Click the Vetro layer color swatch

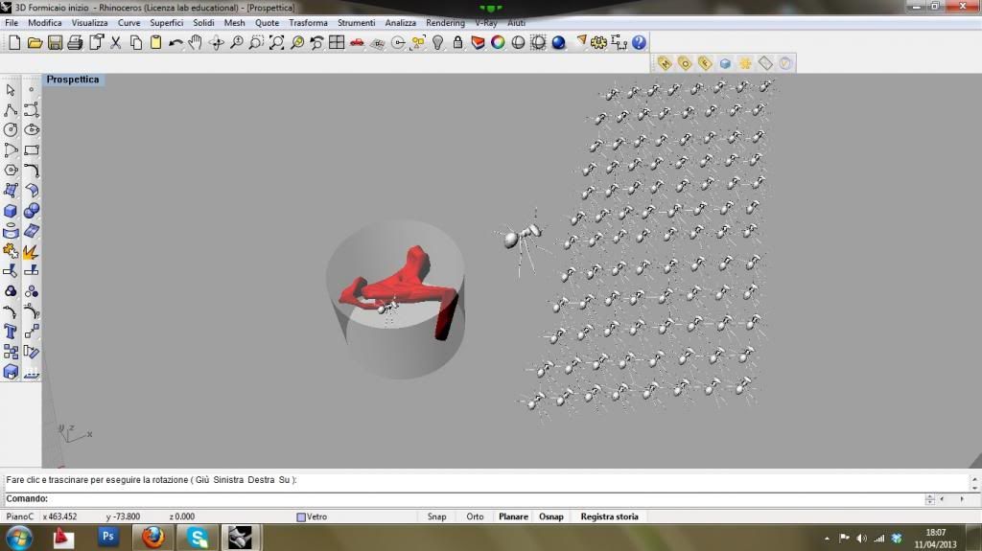coord(300,517)
